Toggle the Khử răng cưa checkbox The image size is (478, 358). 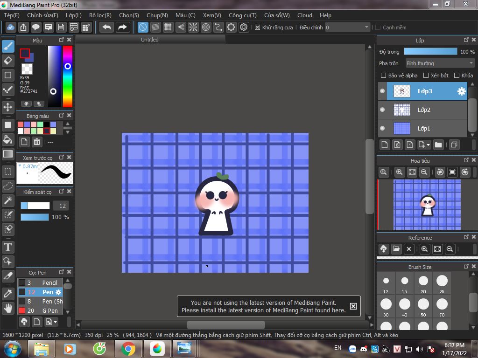coord(257,28)
